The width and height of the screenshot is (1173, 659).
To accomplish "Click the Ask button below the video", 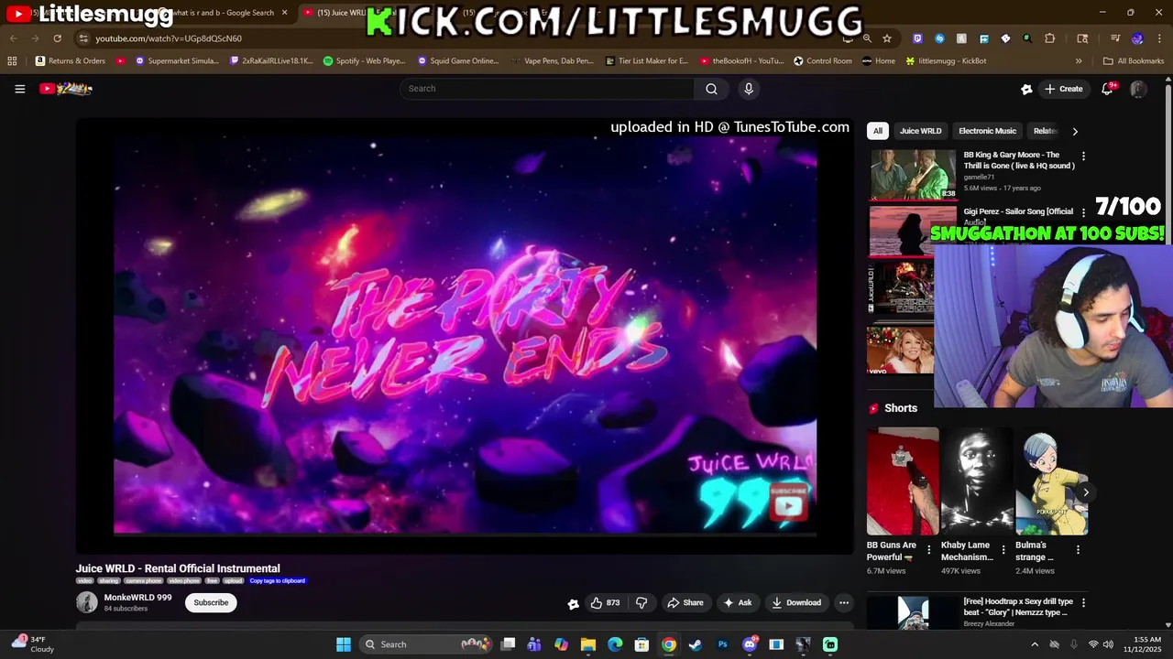I will point(738,602).
